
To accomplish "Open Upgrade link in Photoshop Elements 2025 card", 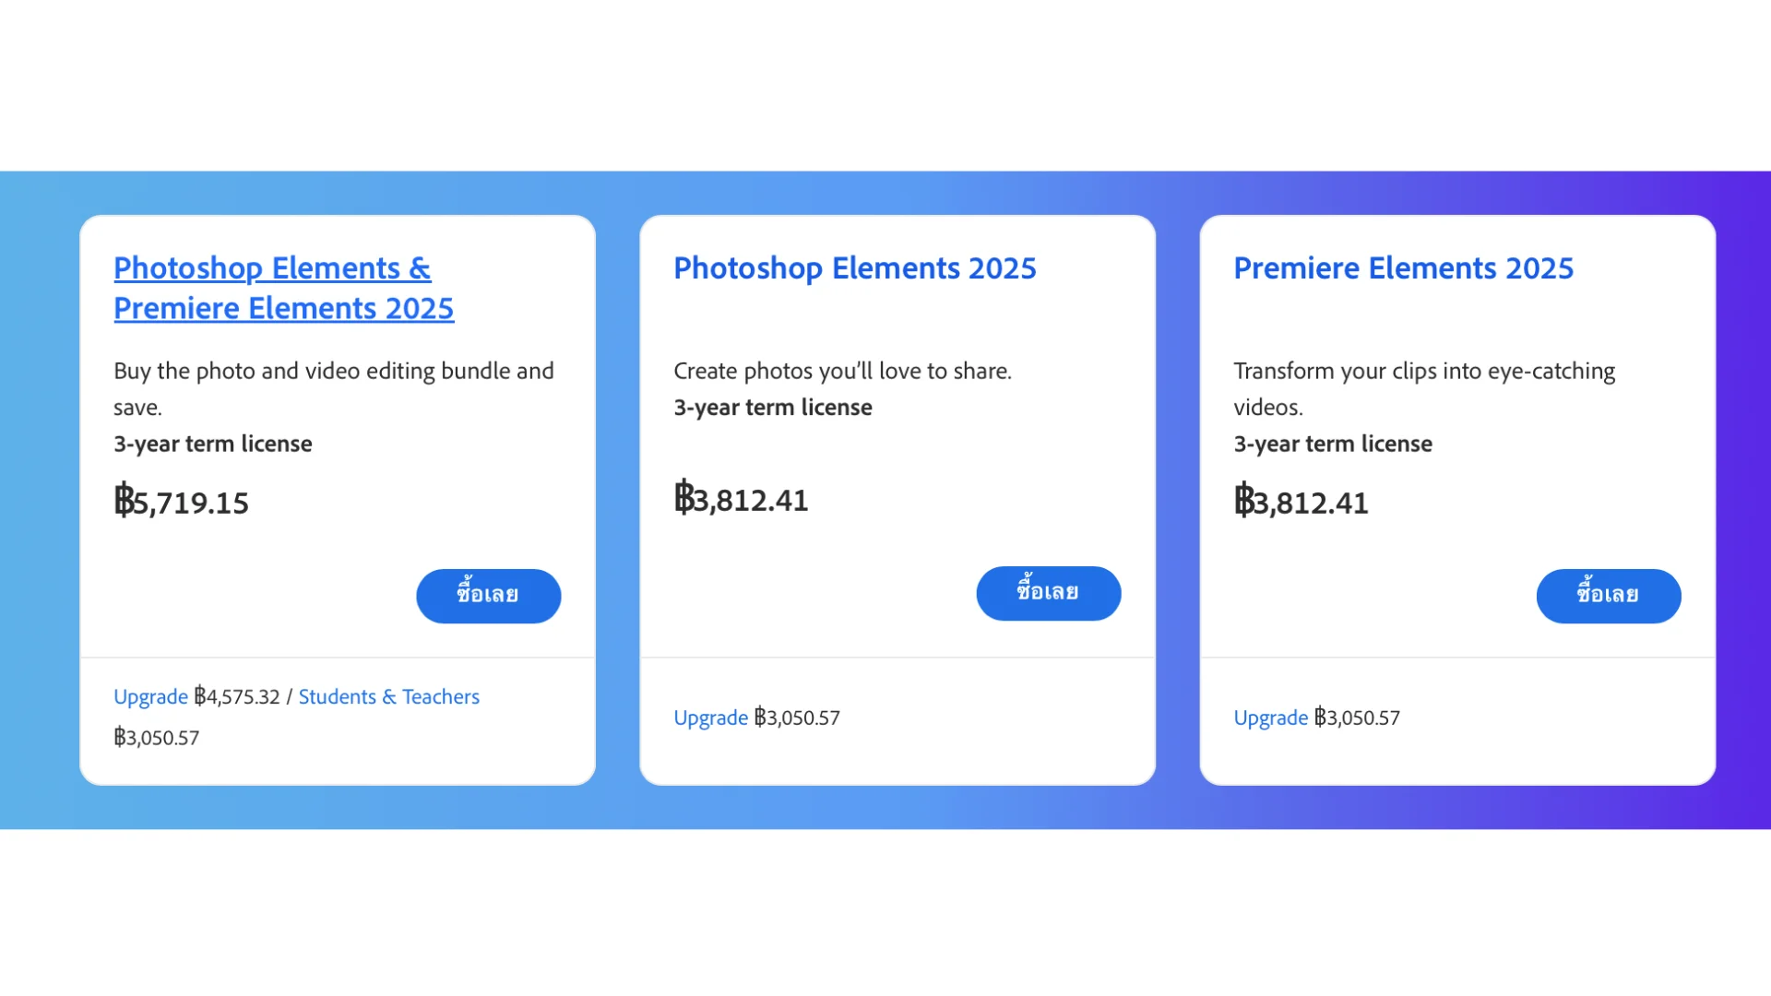I will click(710, 718).
